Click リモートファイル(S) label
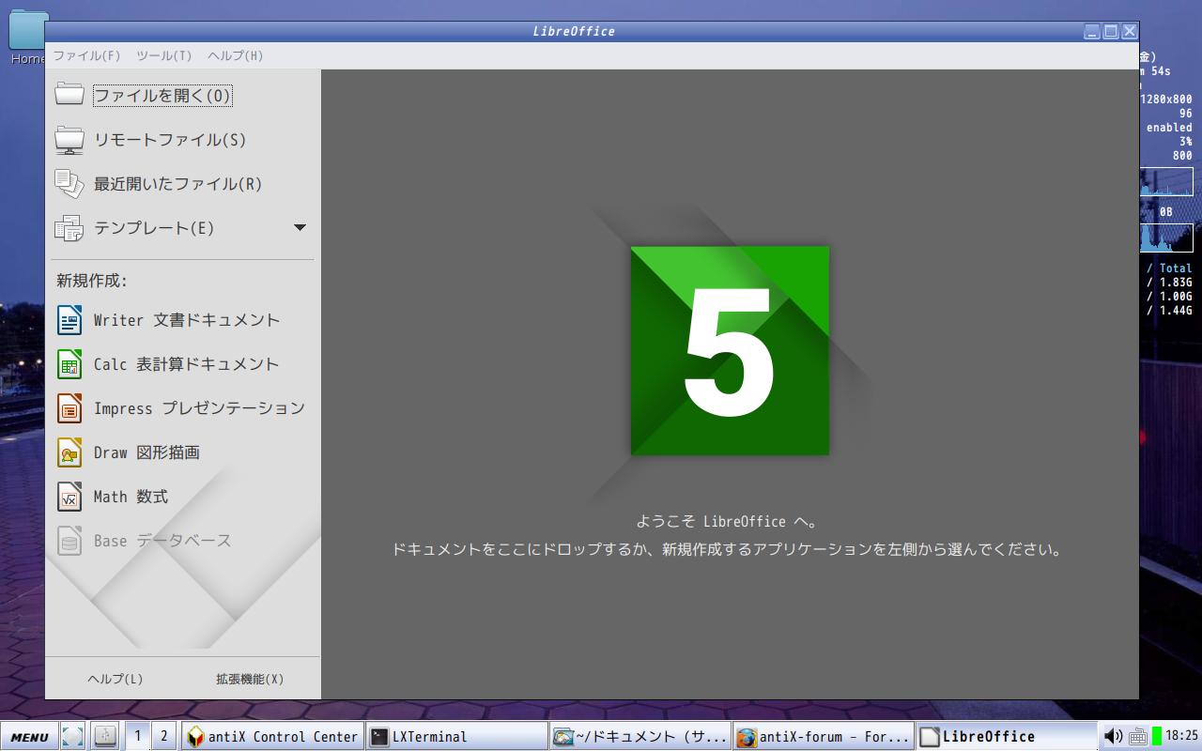The width and height of the screenshot is (1202, 751). point(170,140)
